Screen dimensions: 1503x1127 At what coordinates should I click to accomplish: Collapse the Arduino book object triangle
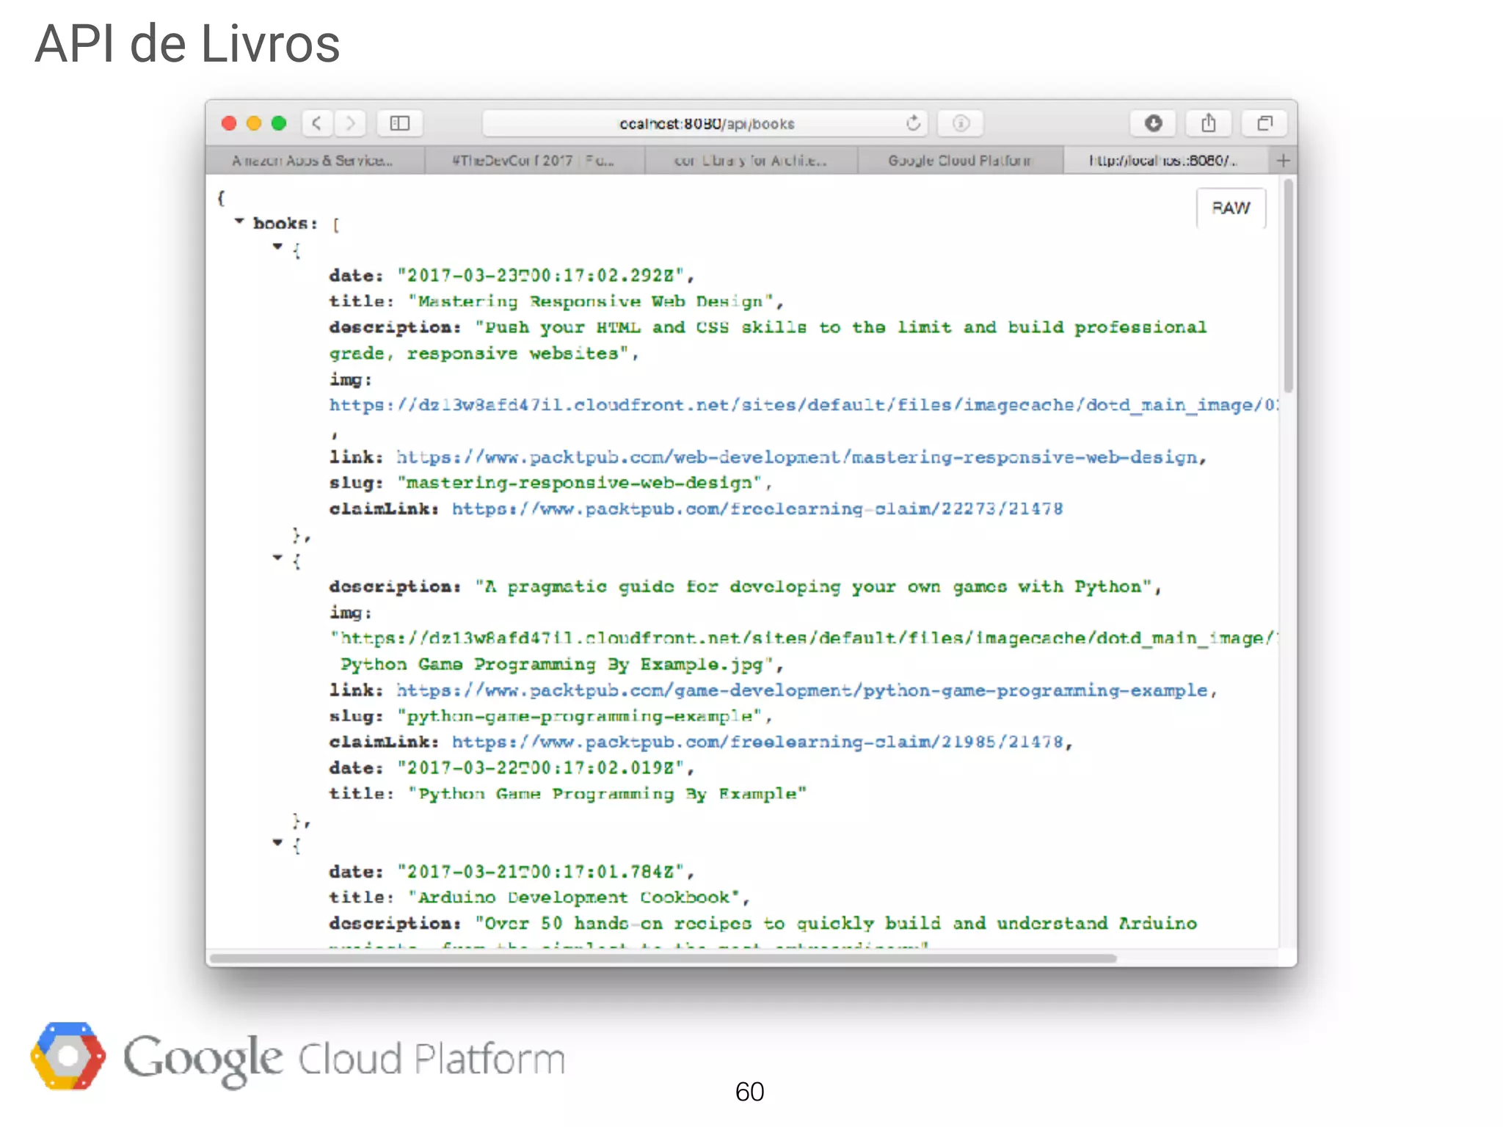(x=277, y=842)
